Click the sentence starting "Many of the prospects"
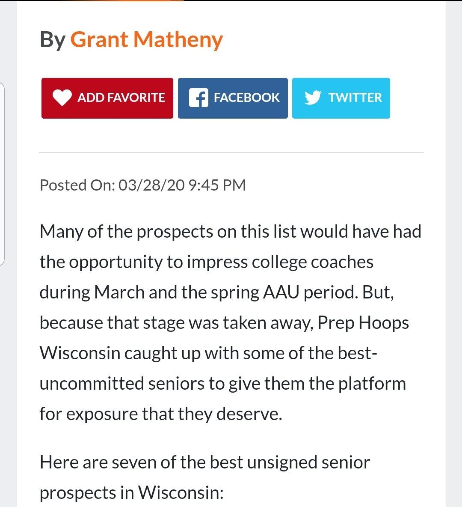462x507 pixels. (x=230, y=232)
